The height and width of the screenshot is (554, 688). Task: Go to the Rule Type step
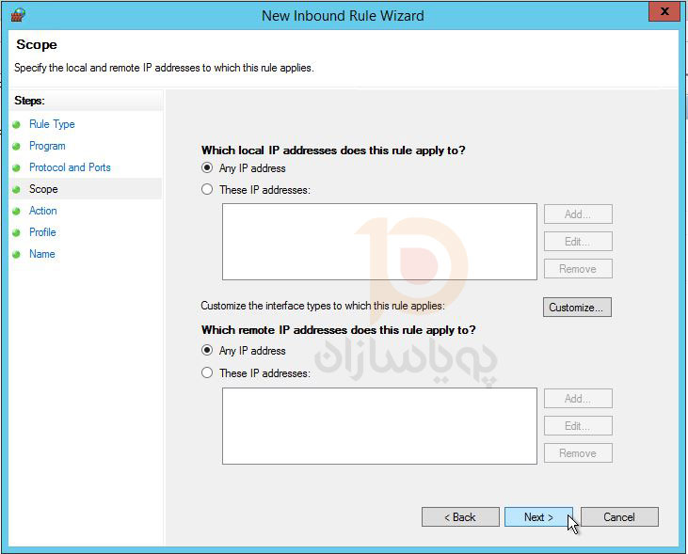click(52, 124)
